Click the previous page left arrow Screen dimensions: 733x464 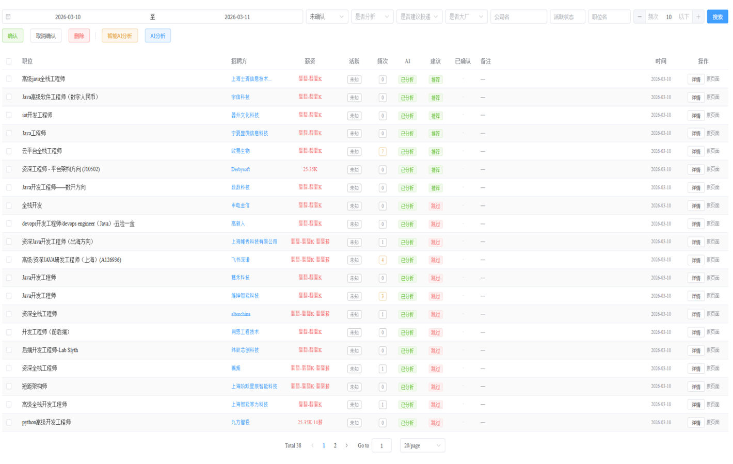[x=312, y=445]
